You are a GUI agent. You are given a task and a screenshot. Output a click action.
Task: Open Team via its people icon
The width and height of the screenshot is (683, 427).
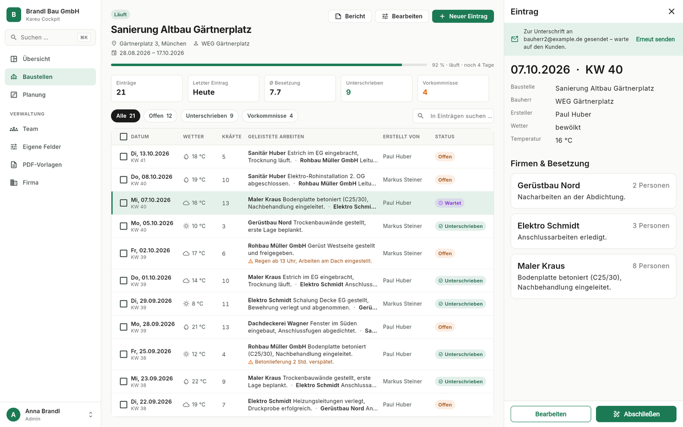click(14, 129)
